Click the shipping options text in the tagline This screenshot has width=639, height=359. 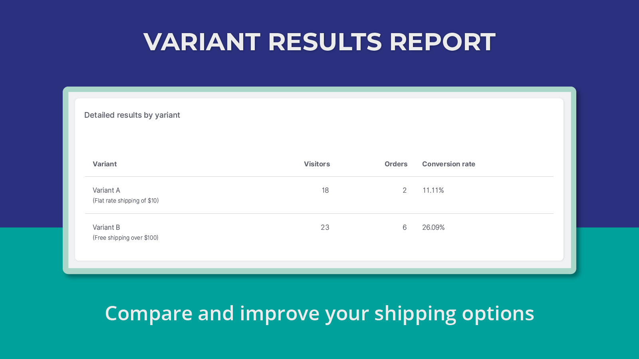coord(454,314)
